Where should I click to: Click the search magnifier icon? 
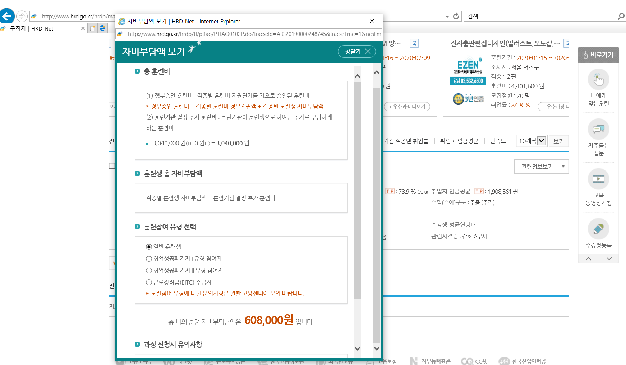[621, 16]
